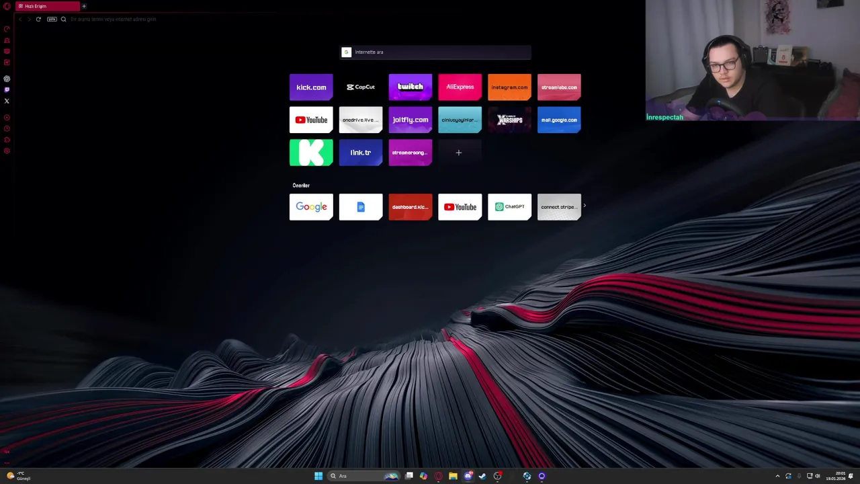This screenshot has height=484, width=860.
Task: Open the connect.stripe suggestion tile
Action: tap(559, 207)
